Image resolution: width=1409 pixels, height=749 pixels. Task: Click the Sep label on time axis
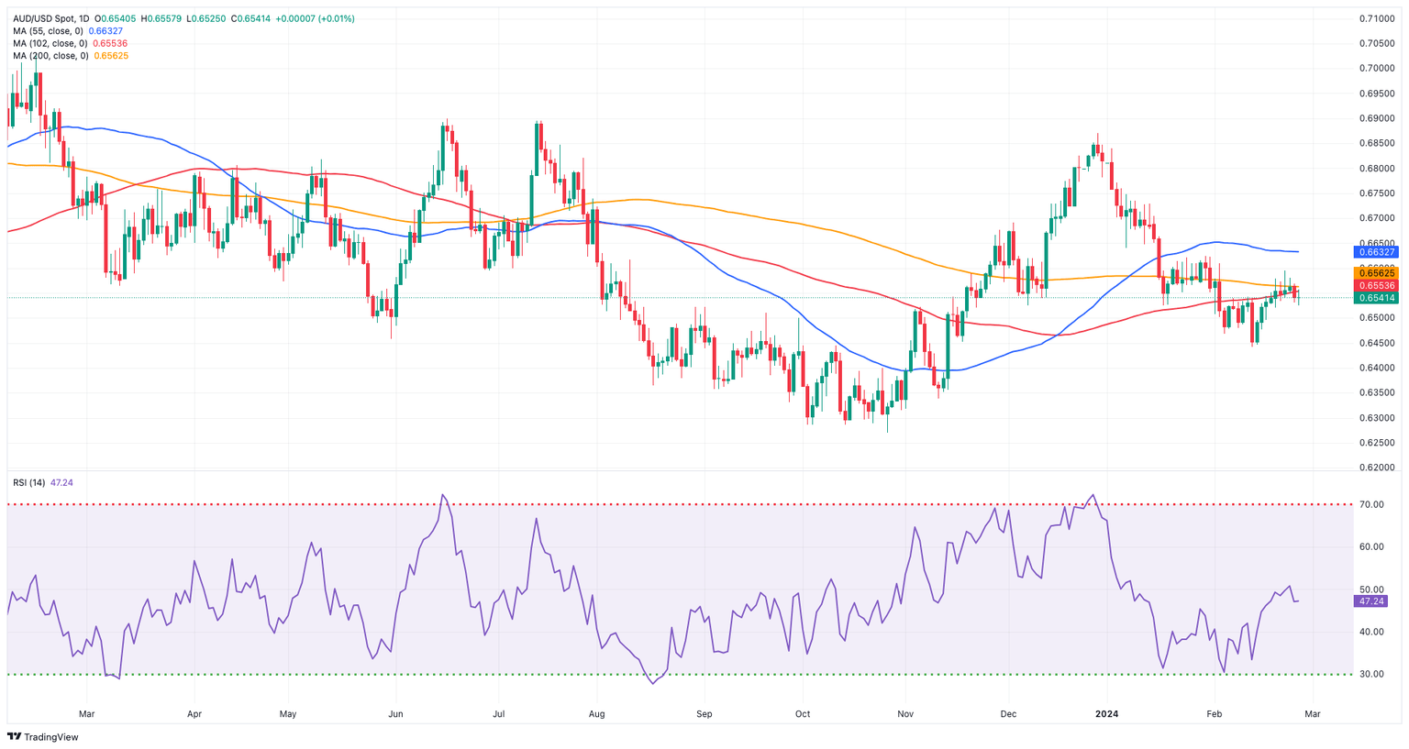[x=704, y=713]
